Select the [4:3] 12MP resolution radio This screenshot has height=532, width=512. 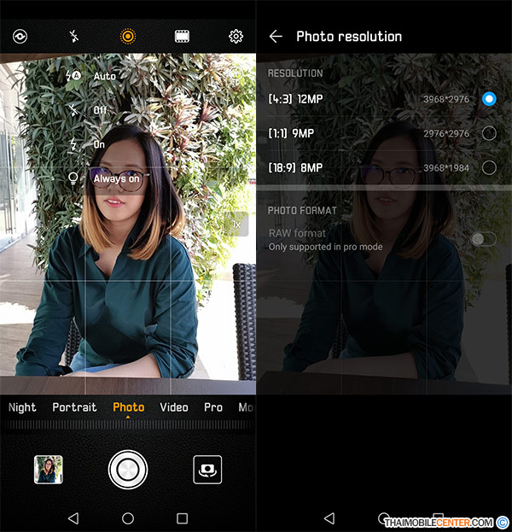[x=489, y=99]
